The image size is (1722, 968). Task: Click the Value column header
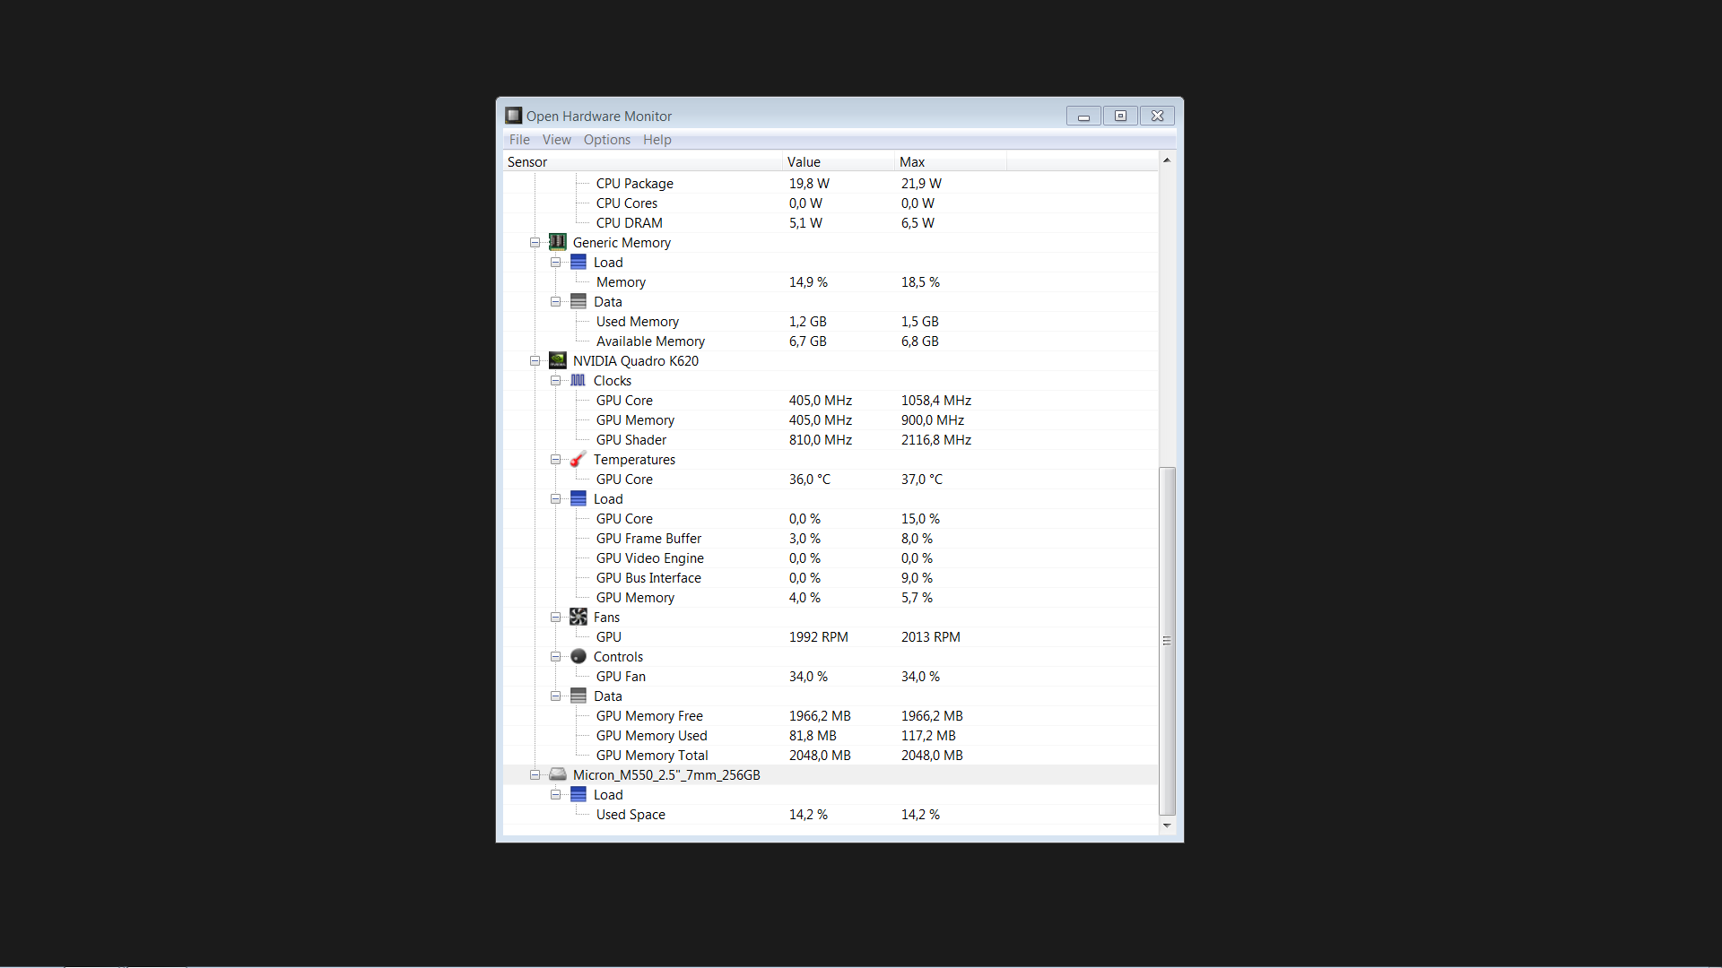[838, 162]
